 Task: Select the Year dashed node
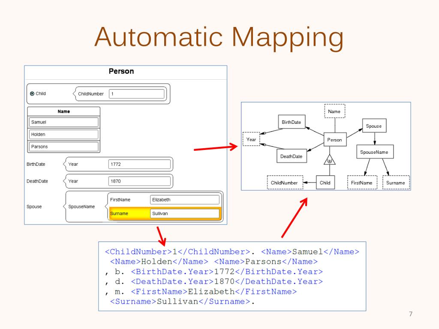coord(251,139)
